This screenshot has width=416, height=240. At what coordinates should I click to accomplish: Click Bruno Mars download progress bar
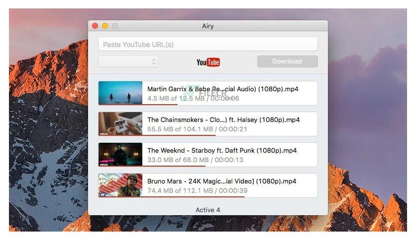pyautogui.click(x=171, y=197)
